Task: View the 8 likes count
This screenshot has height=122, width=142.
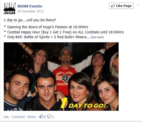Action: 45,117
